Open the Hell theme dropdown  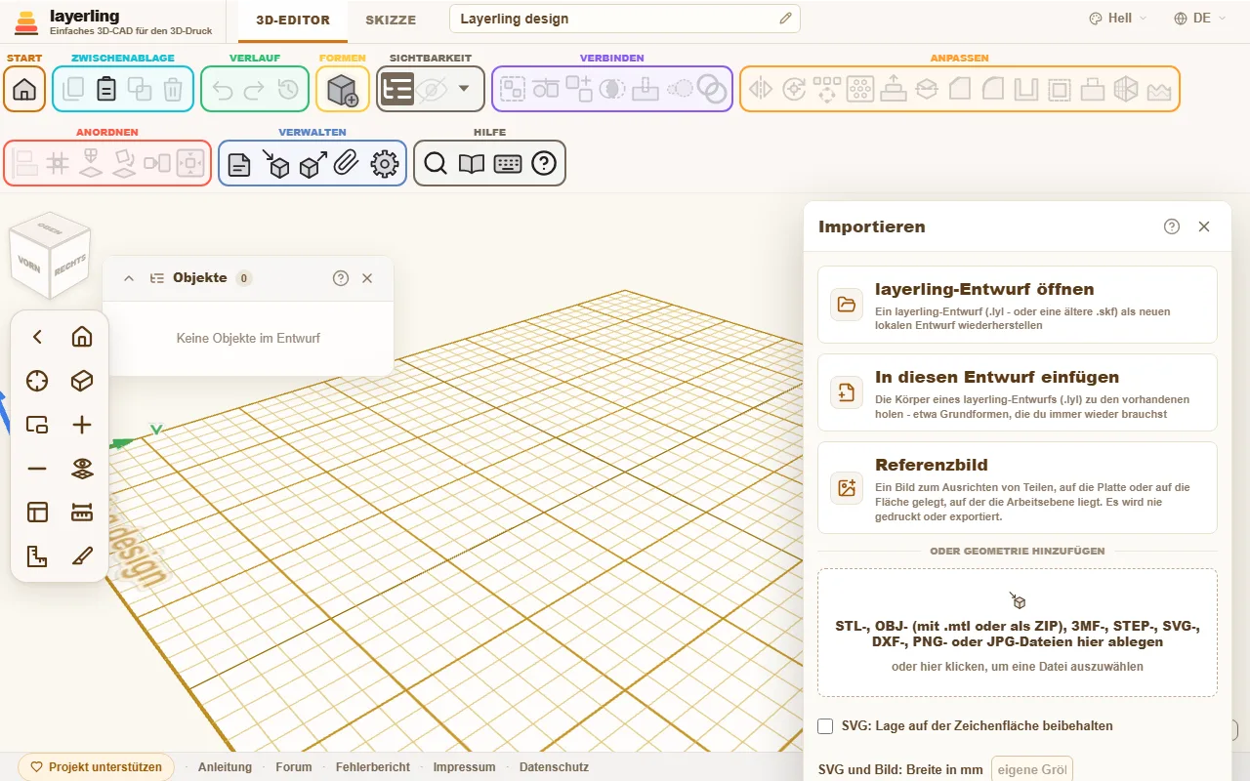(x=1118, y=19)
